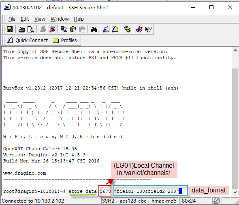Viewport: 239px width, 205px height.
Task: Open the Settings gear icon
Action: pos(127,29)
